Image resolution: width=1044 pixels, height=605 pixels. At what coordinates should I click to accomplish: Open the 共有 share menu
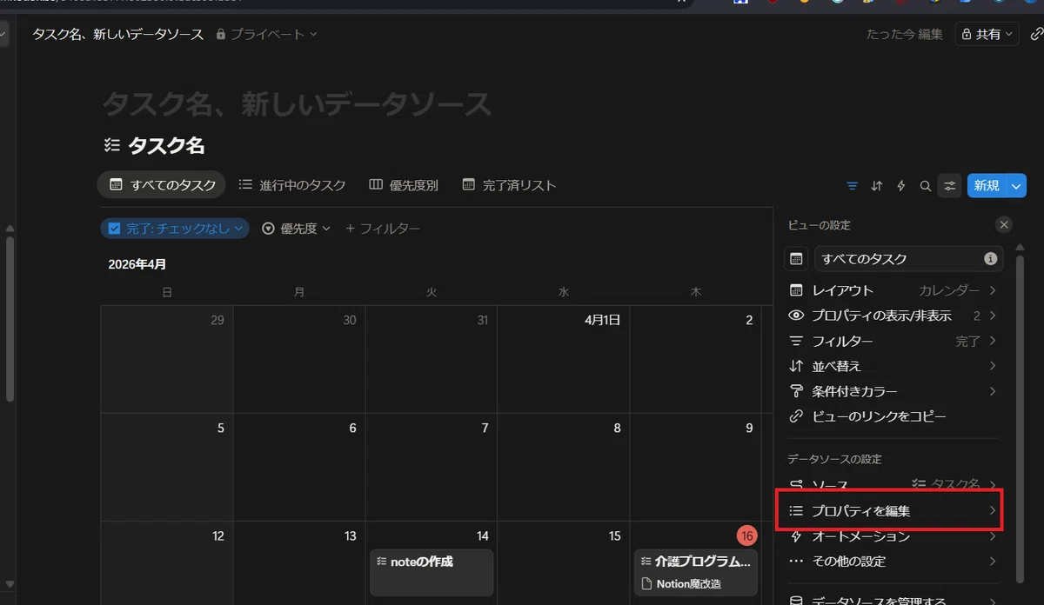(x=987, y=34)
